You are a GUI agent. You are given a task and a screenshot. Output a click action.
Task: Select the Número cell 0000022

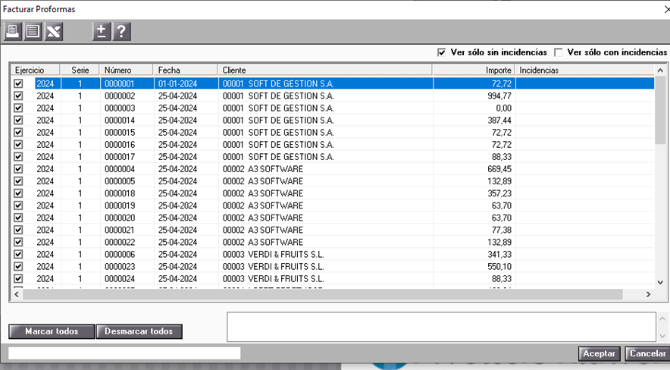[127, 242]
